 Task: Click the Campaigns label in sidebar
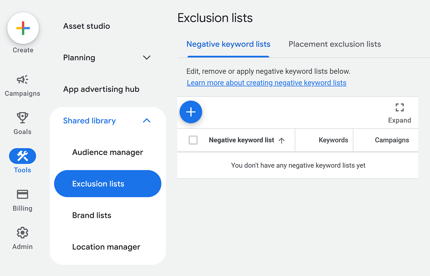coord(22,94)
